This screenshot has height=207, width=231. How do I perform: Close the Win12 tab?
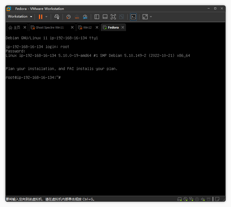97,27
